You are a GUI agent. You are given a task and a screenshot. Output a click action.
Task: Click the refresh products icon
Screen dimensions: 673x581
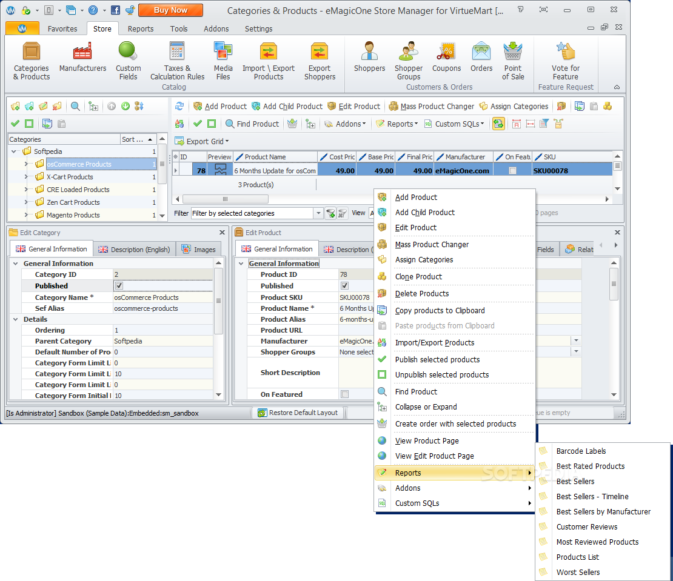coord(179,106)
